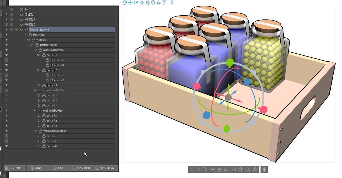Open object settings with the wrench icon
342x178 pixels.
click(x=205, y=170)
